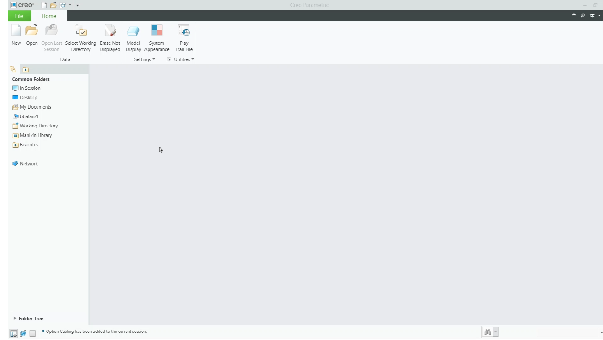Image resolution: width=603 pixels, height=340 pixels.
Task: Open selection filter dropdown arrow
Action: point(601,332)
